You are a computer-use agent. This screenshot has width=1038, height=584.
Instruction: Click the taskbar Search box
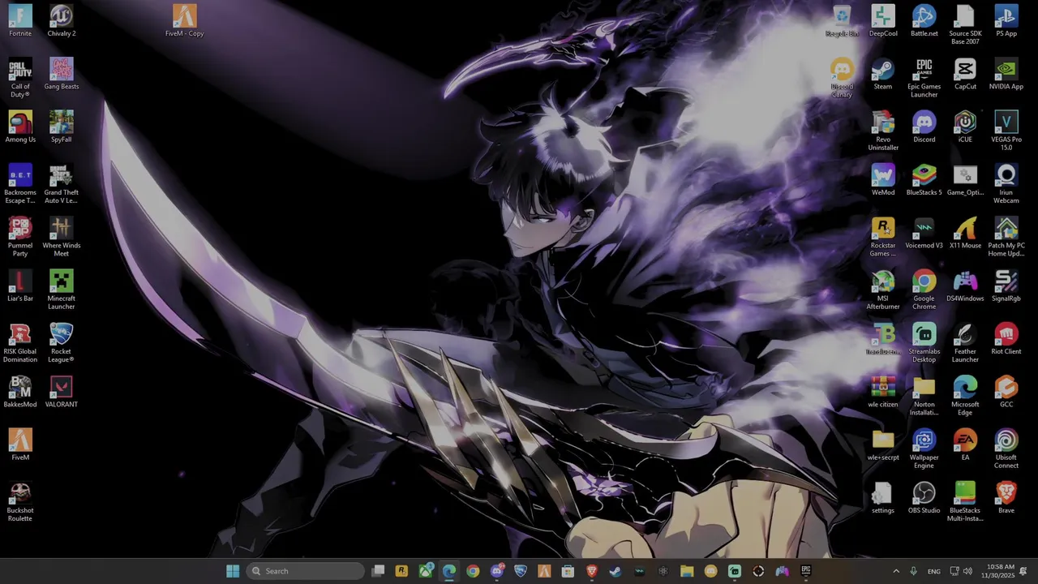tap(305, 571)
